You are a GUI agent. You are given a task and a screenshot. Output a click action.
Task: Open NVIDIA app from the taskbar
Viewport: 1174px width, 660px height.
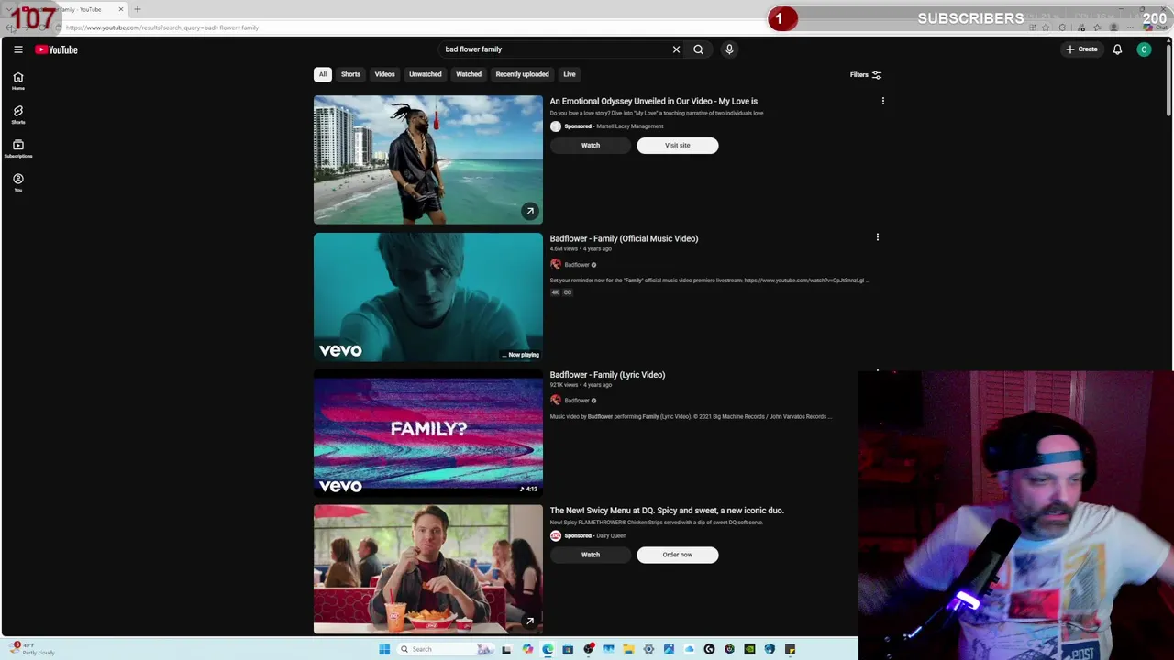[x=749, y=649]
